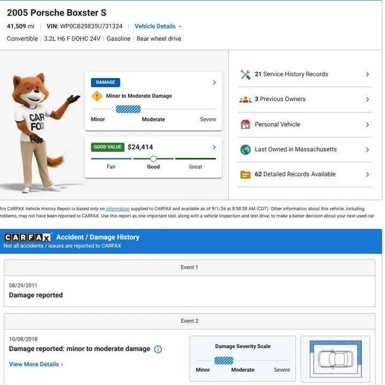Click the price $24,414
The height and width of the screenshot is (385, 385).
click(140, 148)
